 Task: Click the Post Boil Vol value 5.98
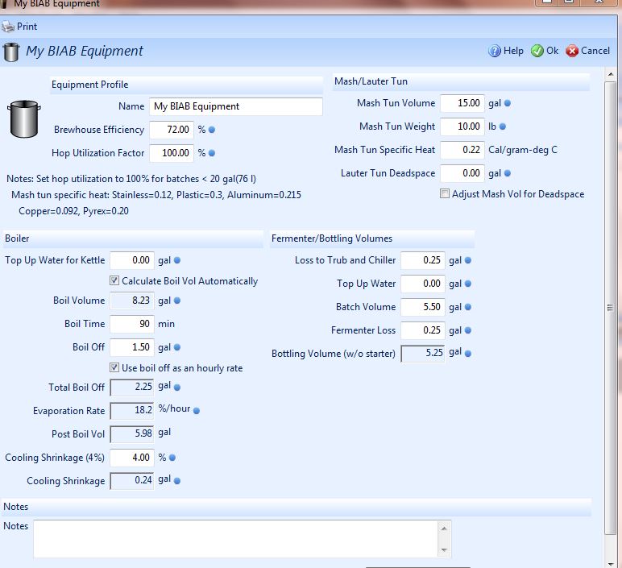(132, 434)
